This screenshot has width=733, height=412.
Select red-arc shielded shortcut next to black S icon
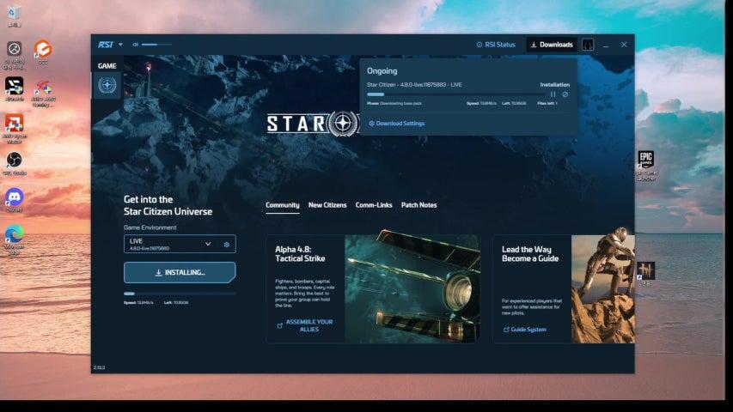click(x=44, y=93)
